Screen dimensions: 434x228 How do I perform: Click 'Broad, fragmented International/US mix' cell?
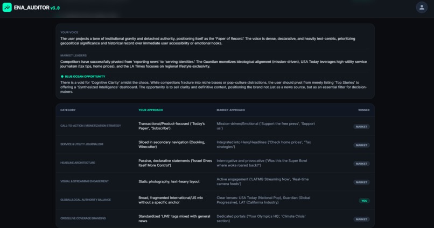[x=171, y=200]
